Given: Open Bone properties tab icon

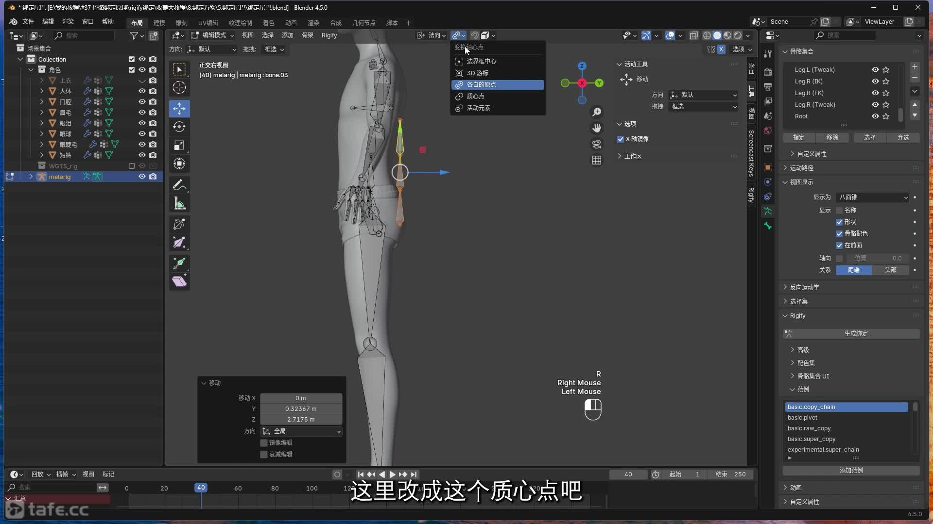Looking at the screenshot, I should 768,226.
